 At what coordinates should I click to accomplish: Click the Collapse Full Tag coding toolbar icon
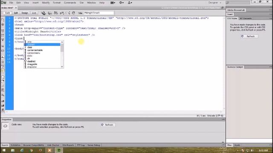point(3,31)
